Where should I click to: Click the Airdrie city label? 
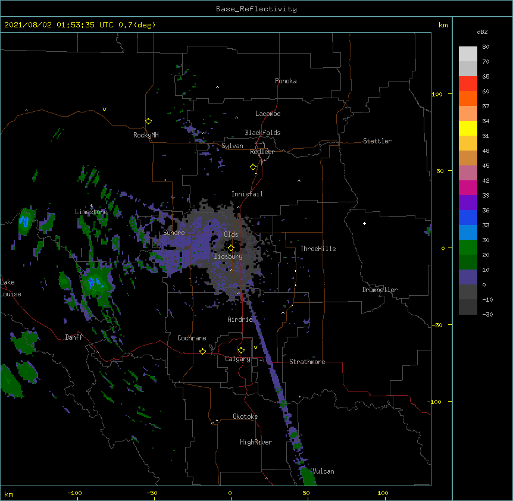(240, 320)
